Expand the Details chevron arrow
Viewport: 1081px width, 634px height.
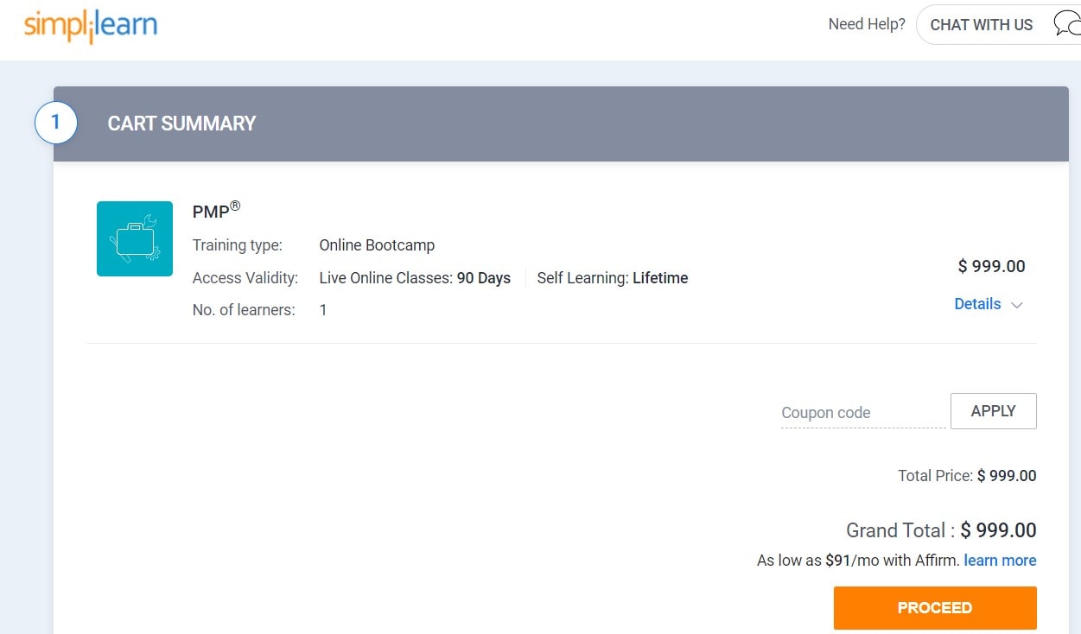coord(1017,305)
